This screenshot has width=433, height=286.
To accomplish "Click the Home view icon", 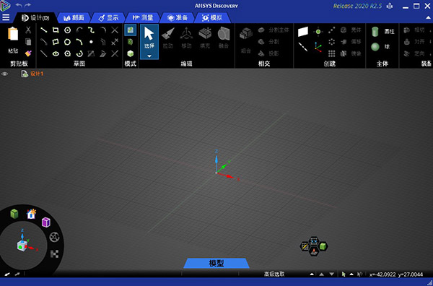I will (x=31, y=214).
